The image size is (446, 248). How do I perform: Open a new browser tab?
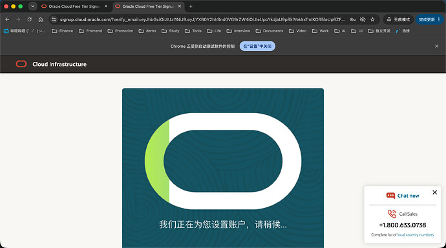tap(191, 6)
